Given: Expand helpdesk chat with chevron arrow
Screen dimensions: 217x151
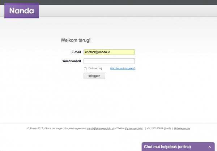Looking at the screenshot, I should point(210,147).
